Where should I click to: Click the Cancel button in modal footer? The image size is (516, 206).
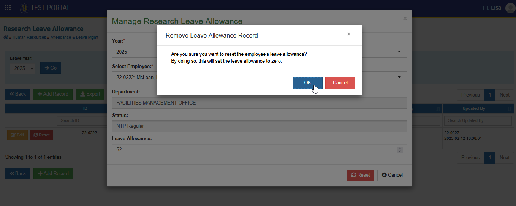392,175
